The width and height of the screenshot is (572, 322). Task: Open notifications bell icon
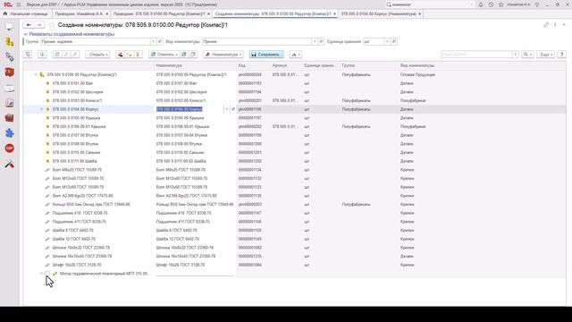click(481, 4)
